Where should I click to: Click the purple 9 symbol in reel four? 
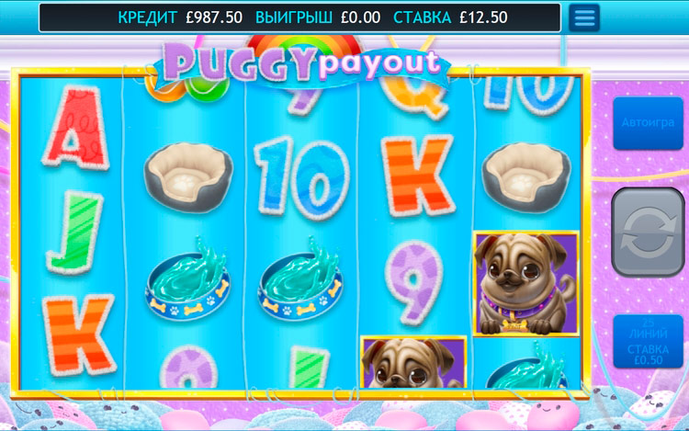tap(413, 282)
